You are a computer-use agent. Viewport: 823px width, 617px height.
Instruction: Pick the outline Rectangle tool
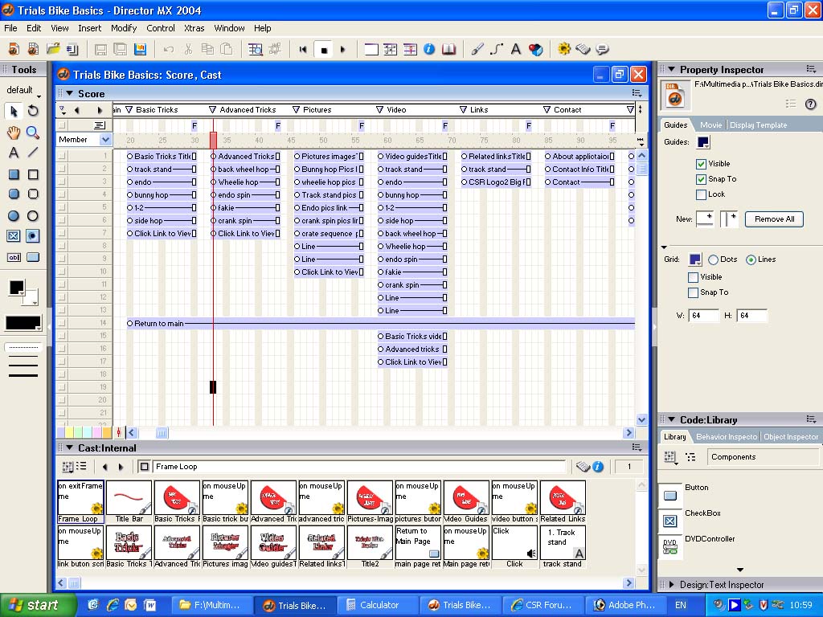click(x=32, y=174)
